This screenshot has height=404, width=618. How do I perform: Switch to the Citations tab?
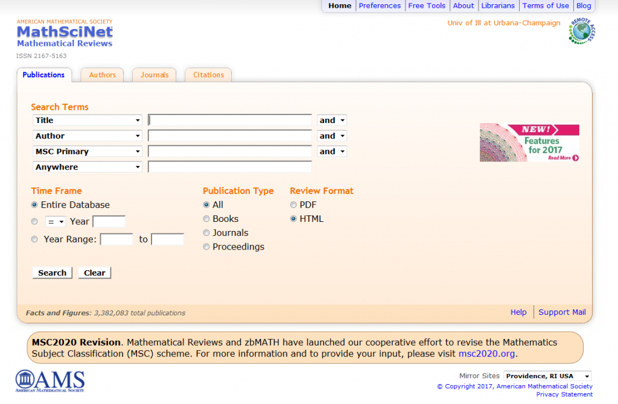208,75
